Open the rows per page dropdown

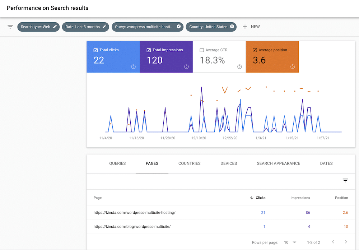pyautogui.click(x=290, y=242)
